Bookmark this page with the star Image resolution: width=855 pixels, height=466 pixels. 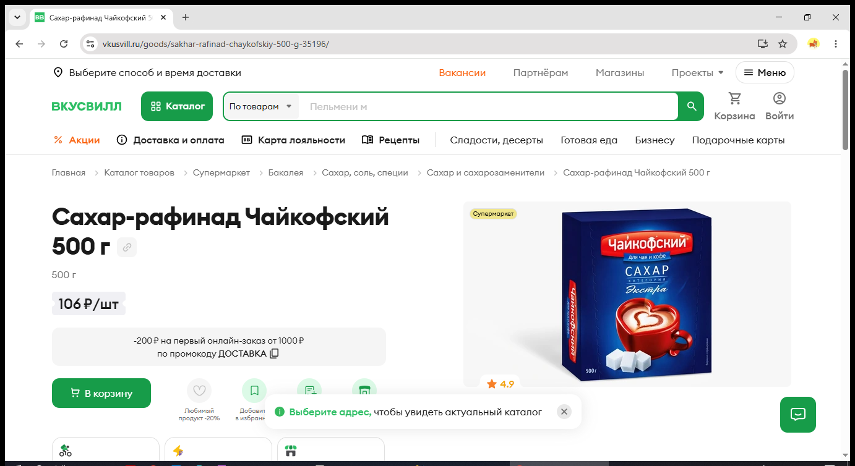coord(783,44)
